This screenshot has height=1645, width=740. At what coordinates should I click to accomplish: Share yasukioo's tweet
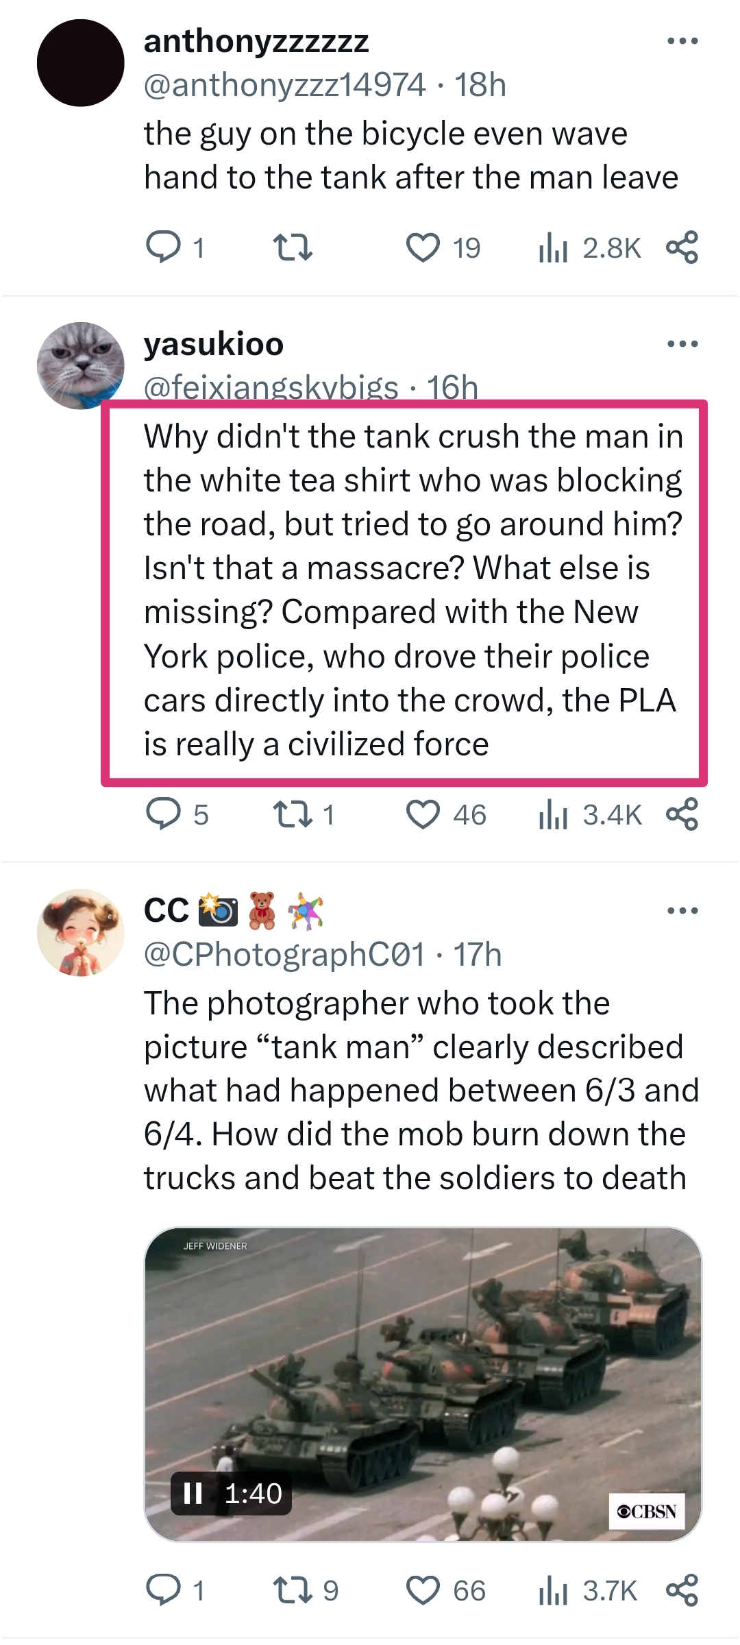click(682, 814)
